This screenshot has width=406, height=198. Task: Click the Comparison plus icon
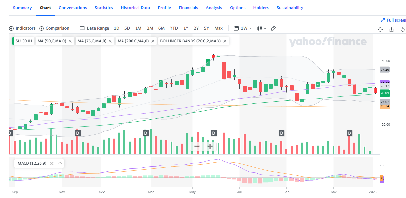41,28
